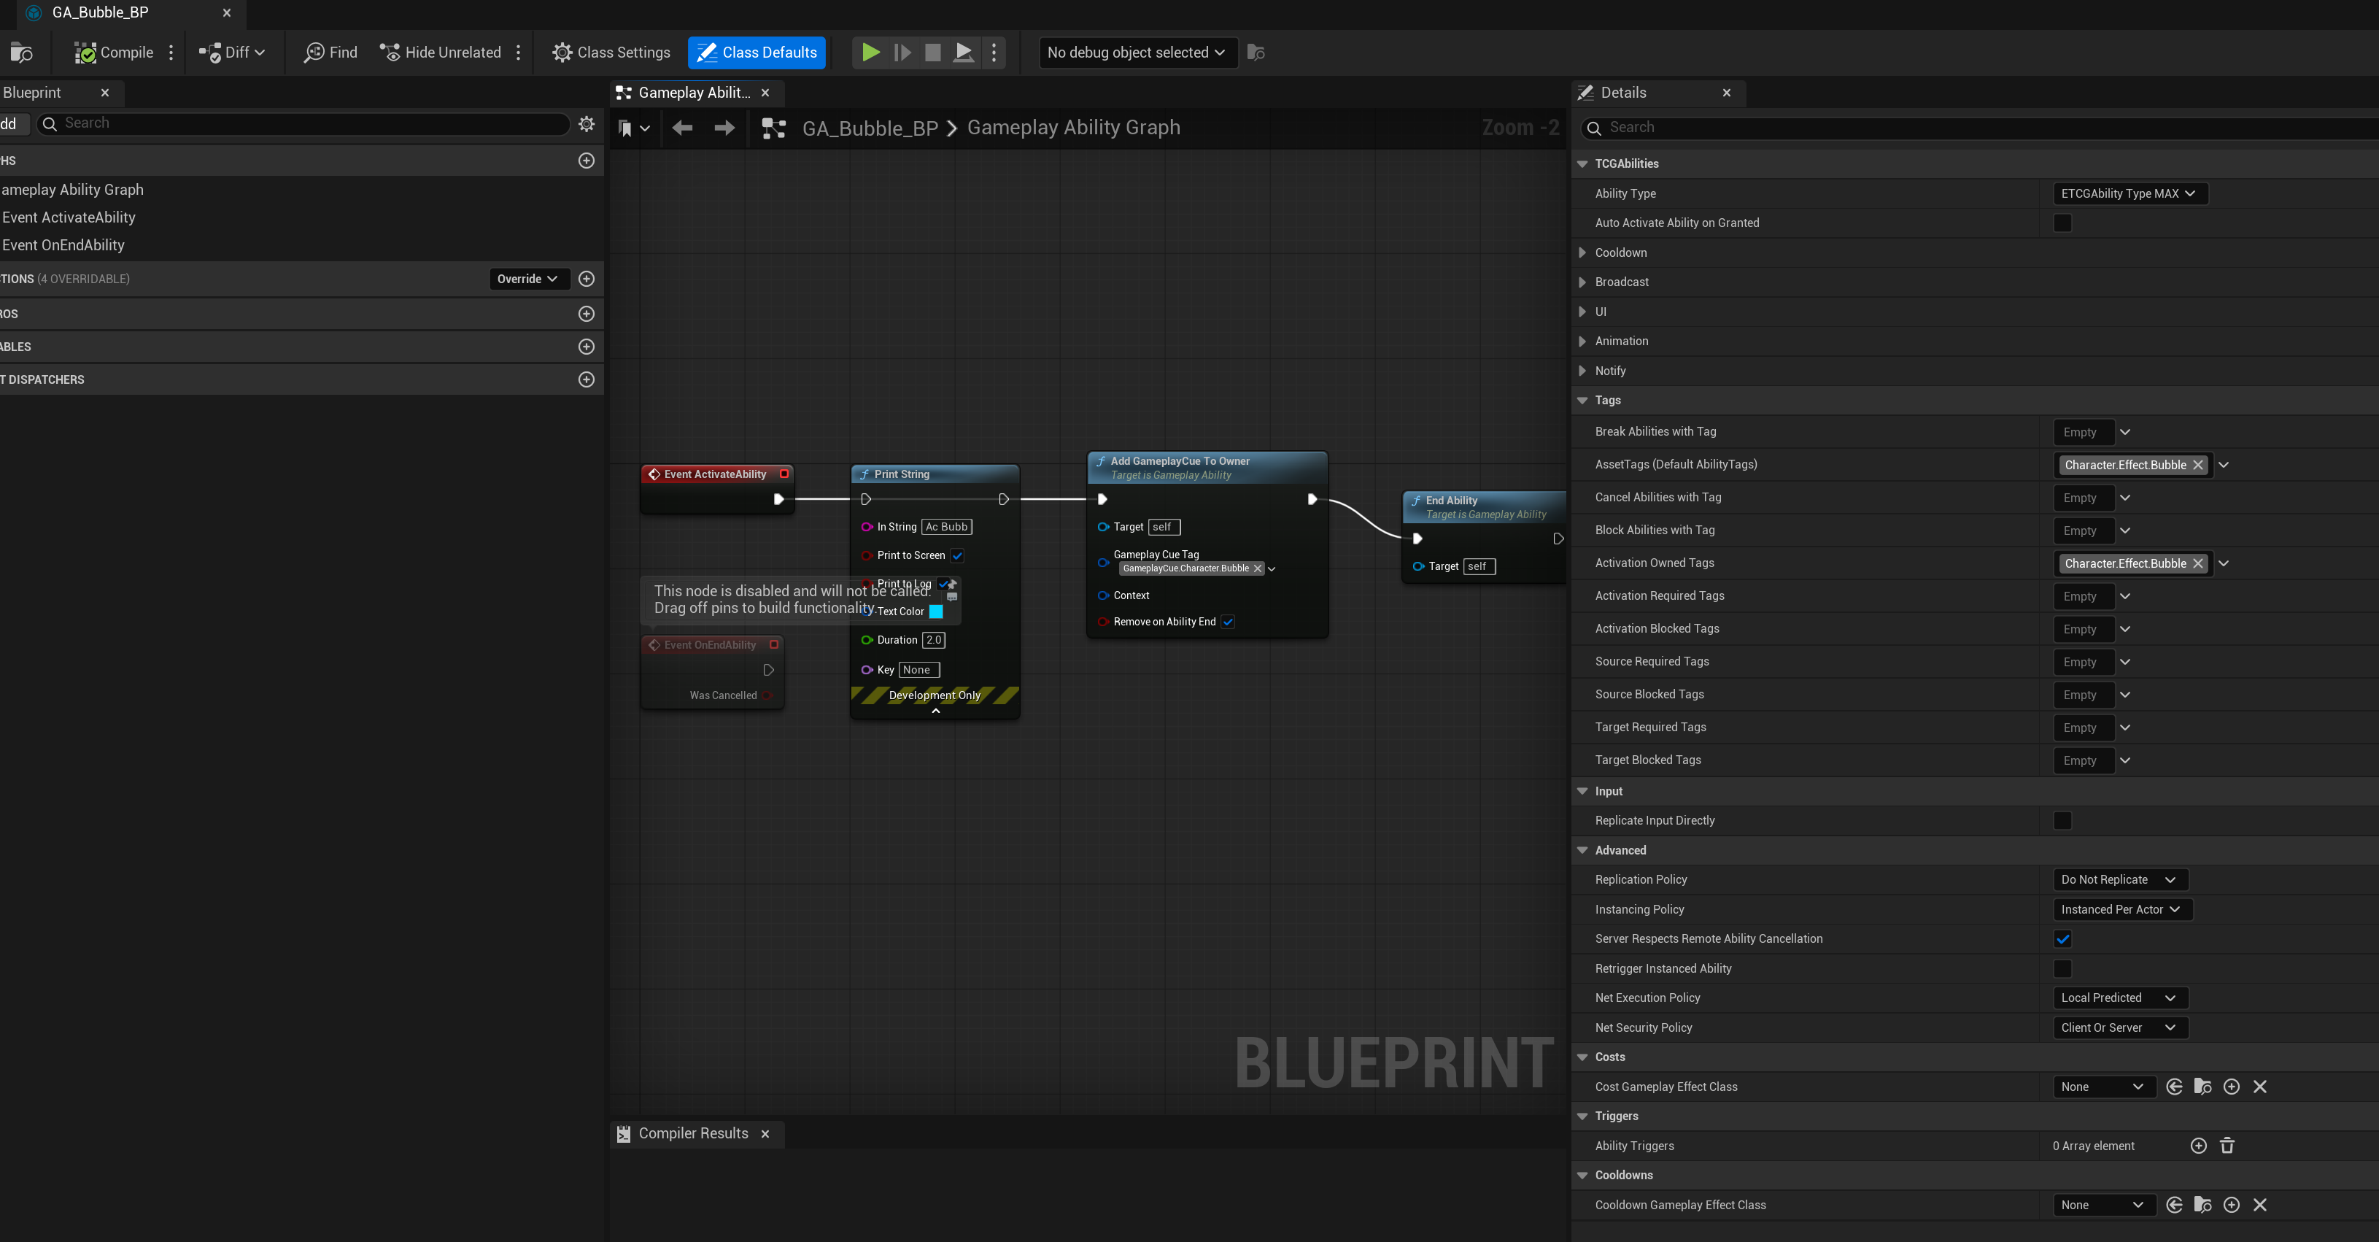Click the Find magnifier button
Image resolution: width=2379 pixels, height=1242 pixels.
coord(330,53)
